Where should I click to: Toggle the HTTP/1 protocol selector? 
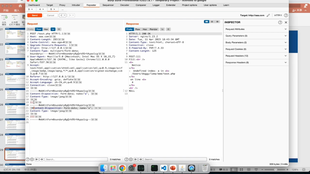coord(278,15)
